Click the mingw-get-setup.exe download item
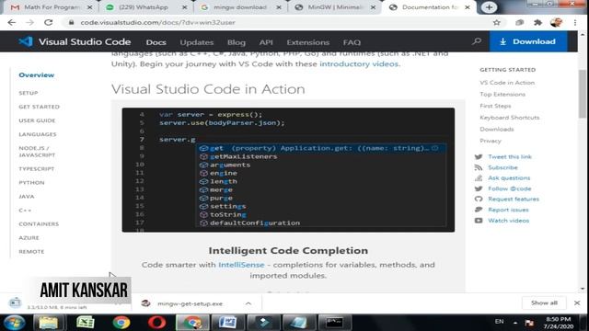This screenshot has width=589, height=331. (x=191, y=303)
